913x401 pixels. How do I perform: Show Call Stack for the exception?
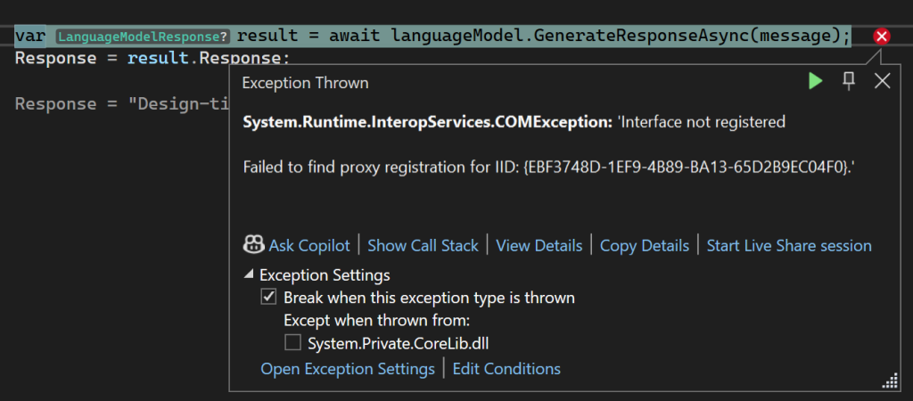click(423, 245)
